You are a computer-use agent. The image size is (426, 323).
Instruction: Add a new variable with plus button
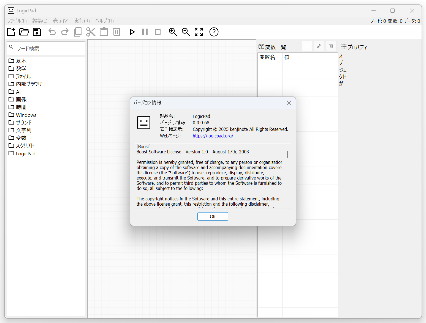[x=307, y=46]
